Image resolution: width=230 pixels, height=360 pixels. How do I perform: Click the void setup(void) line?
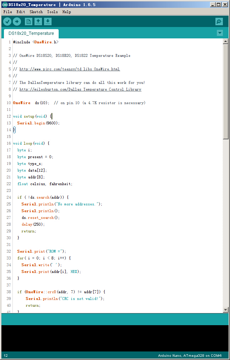(x=32, y=117)
